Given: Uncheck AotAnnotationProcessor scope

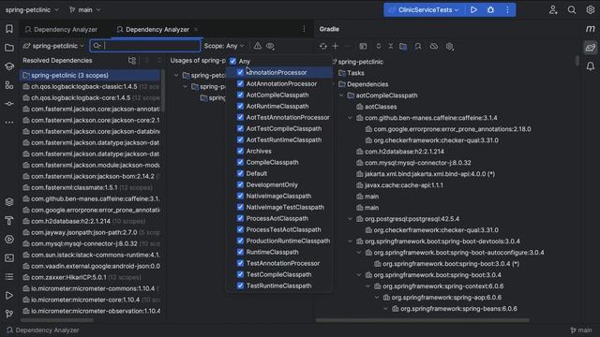Looking at the screenshot, I should point(240,83).
